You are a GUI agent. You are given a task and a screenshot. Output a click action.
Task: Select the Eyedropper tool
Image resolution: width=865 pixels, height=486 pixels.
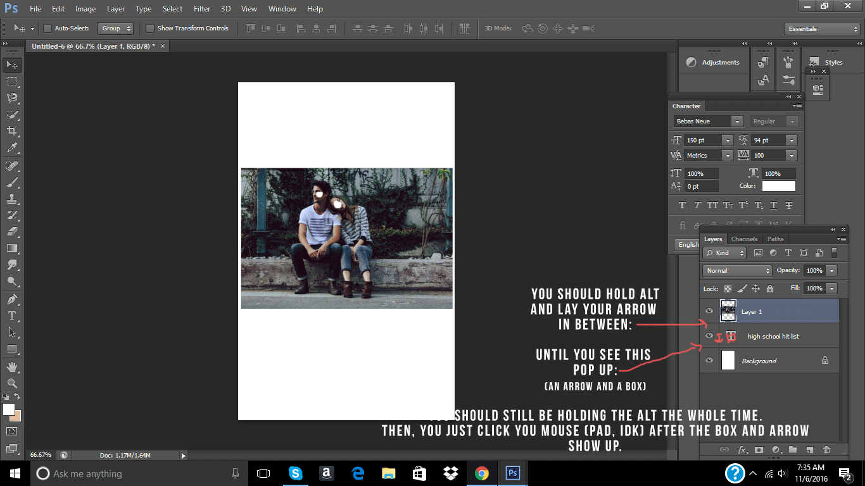pyautogui.click(x=11, y=148)
